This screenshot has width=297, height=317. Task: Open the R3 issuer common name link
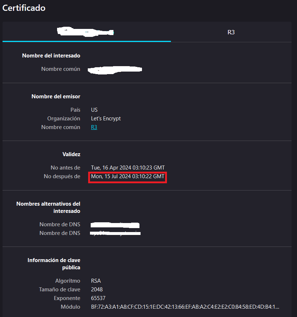[x=94, y=127]
